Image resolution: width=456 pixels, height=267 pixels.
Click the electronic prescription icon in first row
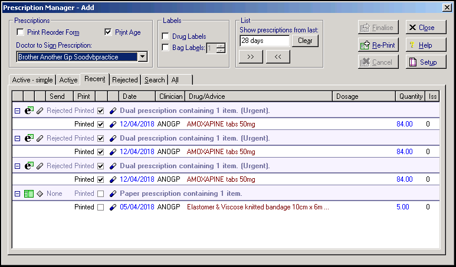pos(28,111)
